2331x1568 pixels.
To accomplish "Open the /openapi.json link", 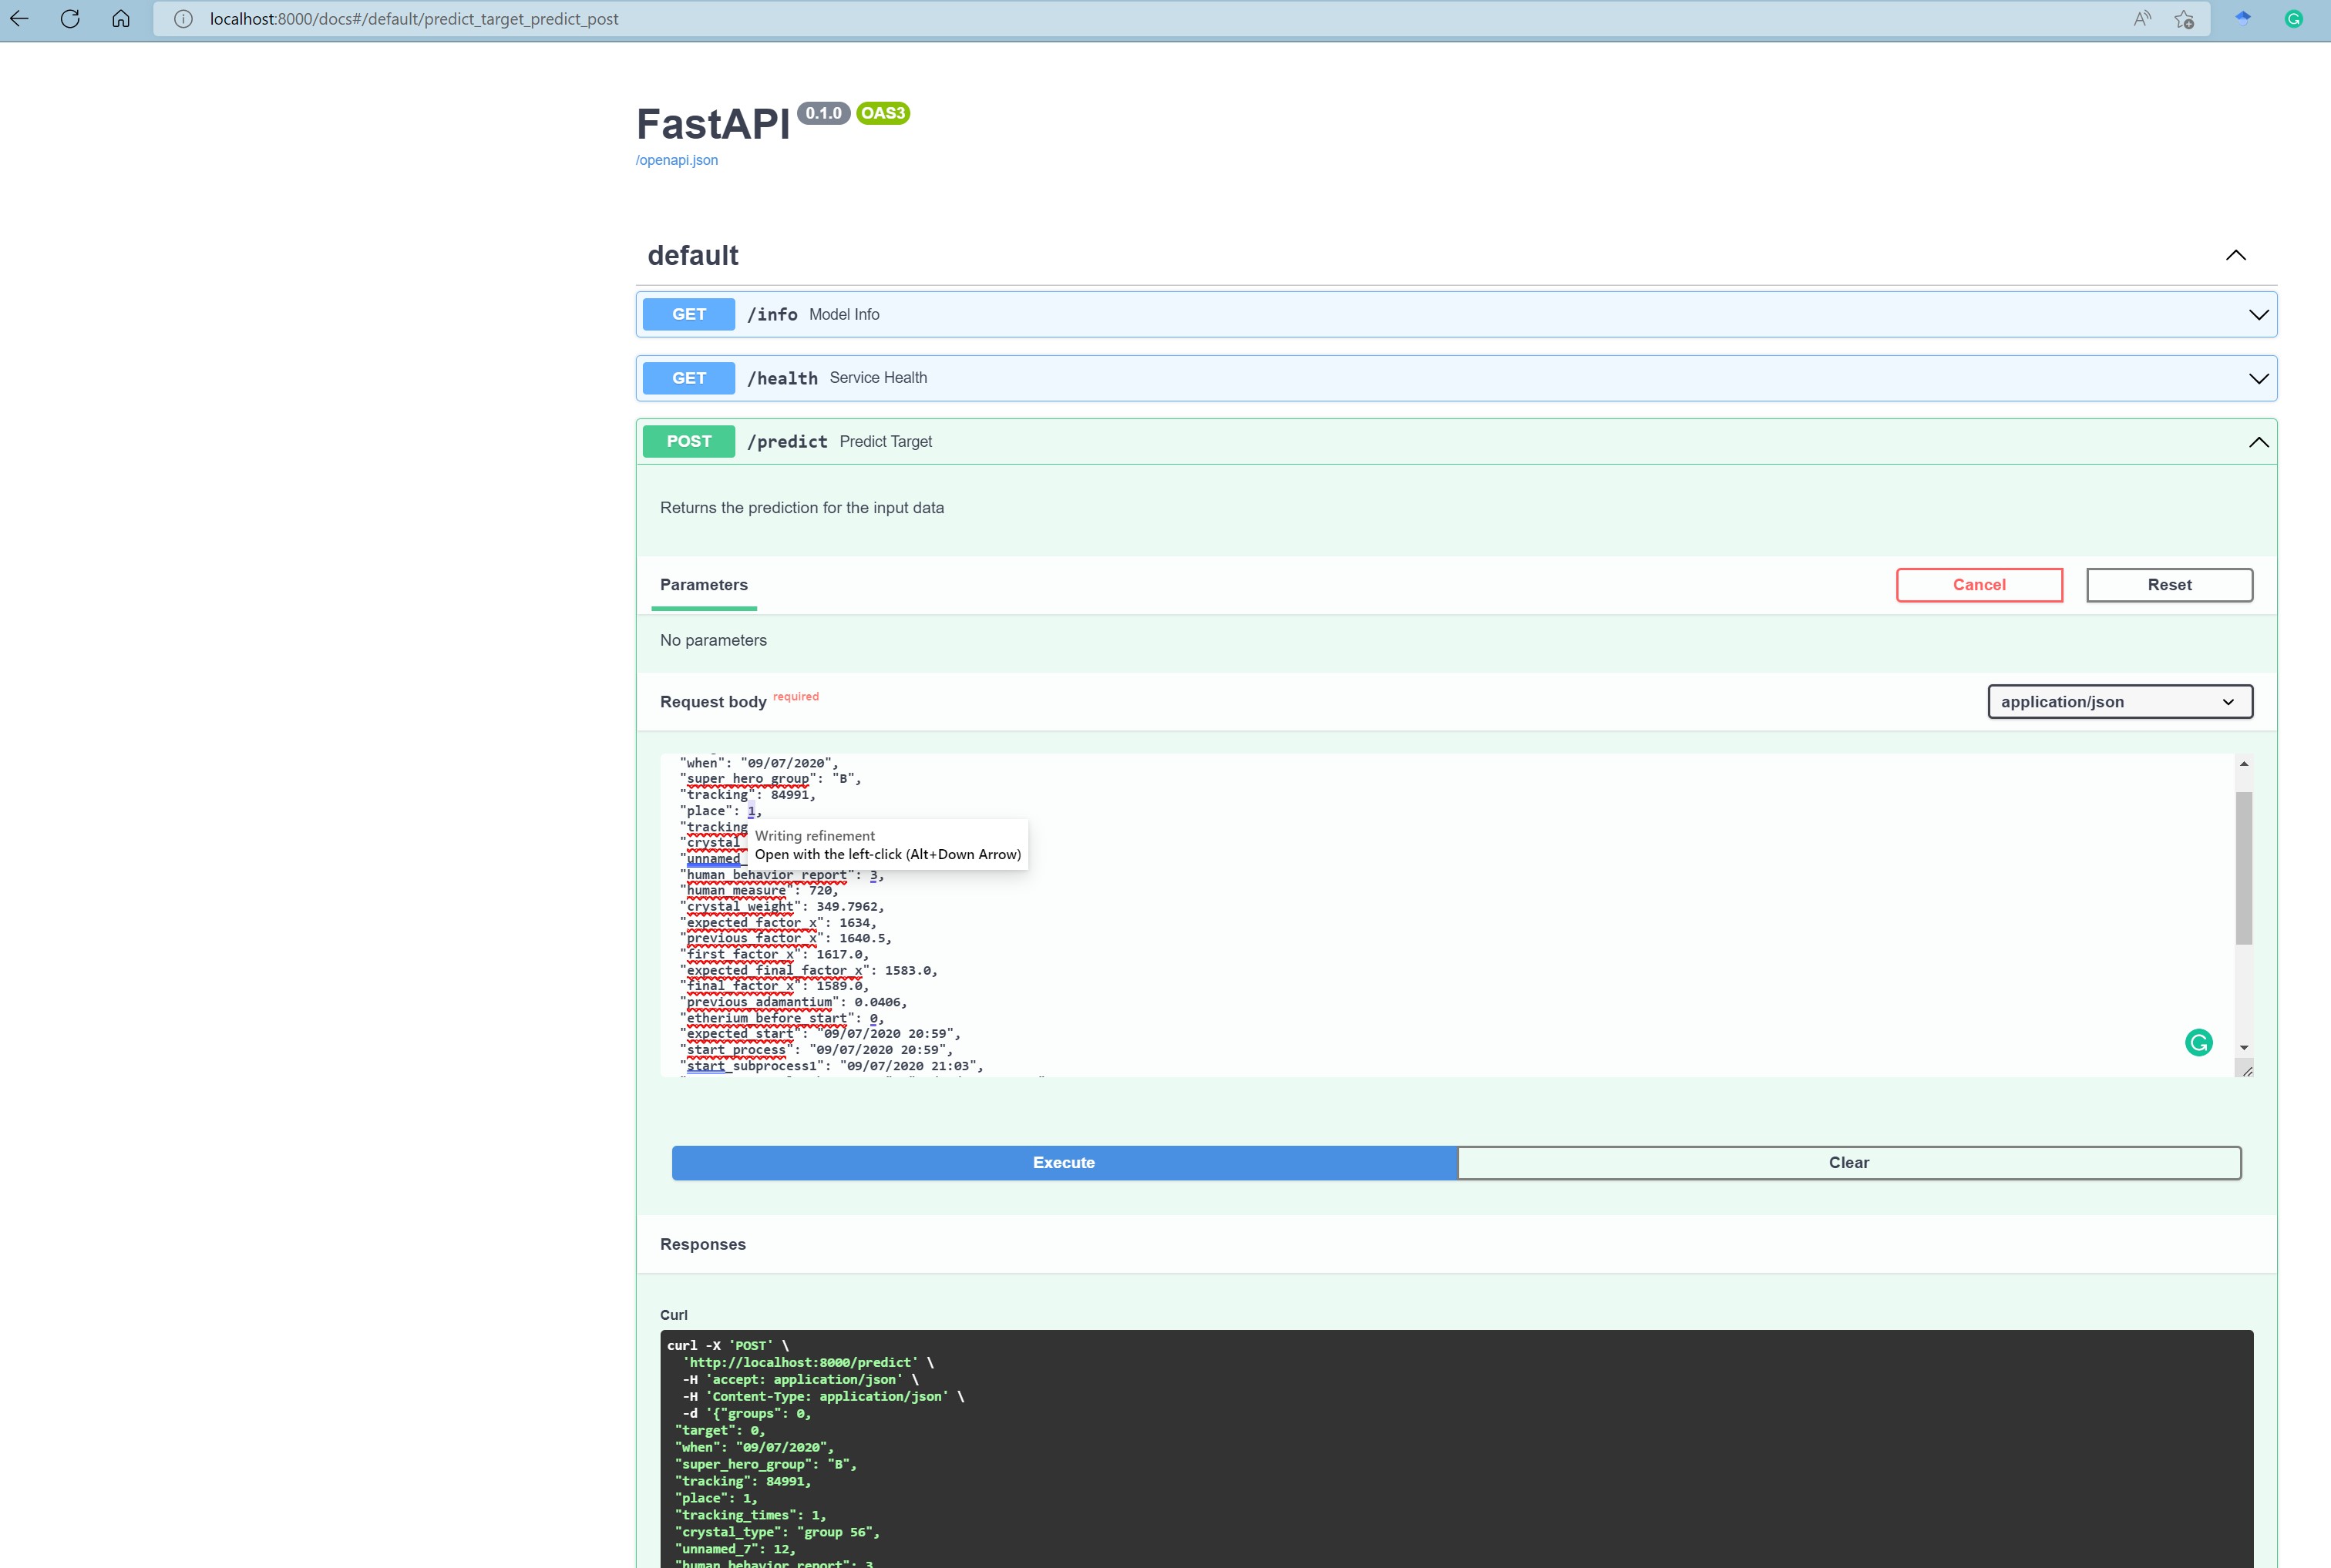I will point(678,160).
